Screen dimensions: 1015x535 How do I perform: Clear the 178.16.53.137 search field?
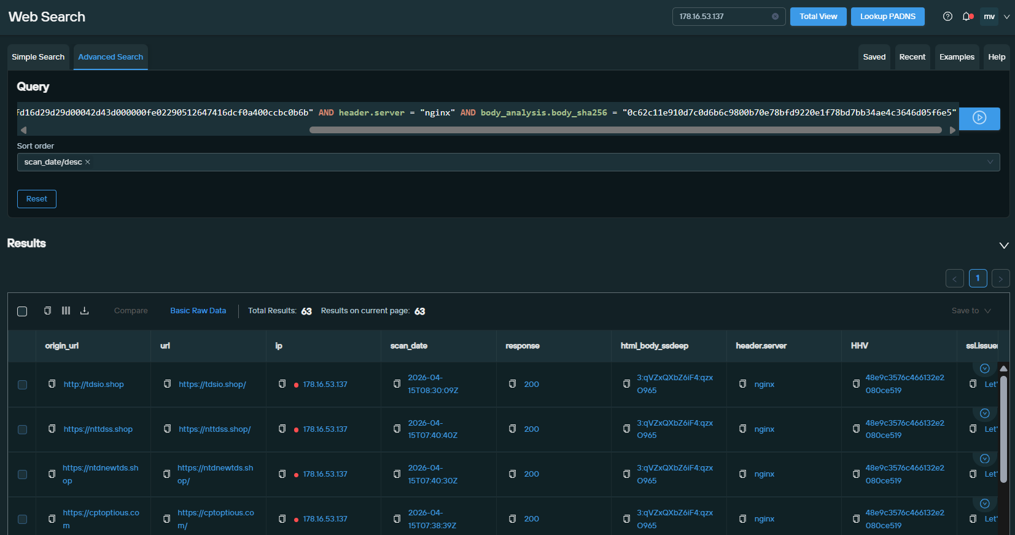(x=776, y=17)
